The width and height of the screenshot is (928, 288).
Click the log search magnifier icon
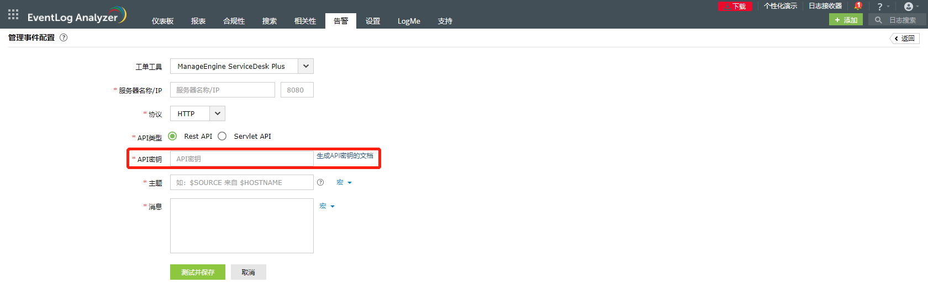(x=878, y=20)
